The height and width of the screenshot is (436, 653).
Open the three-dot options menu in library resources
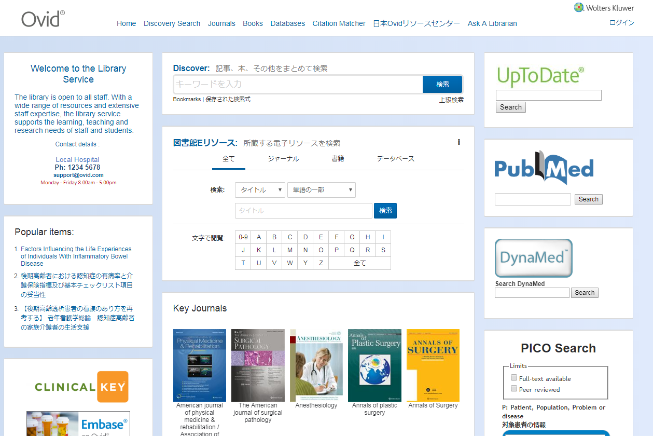(459, 142)
